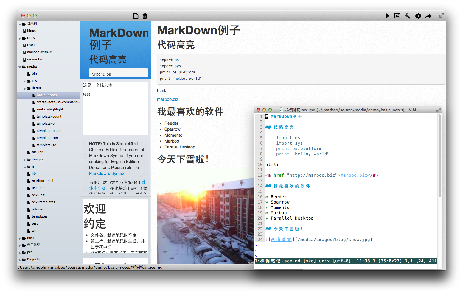
Task: Click the Markdown: Syntax link
Action: coord(107,173)
